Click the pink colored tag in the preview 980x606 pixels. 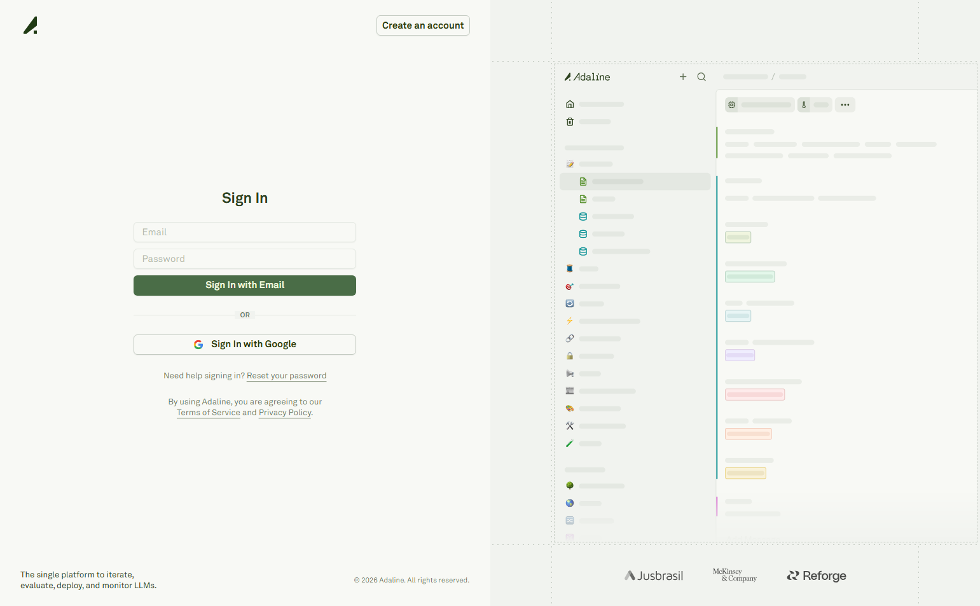754,395
